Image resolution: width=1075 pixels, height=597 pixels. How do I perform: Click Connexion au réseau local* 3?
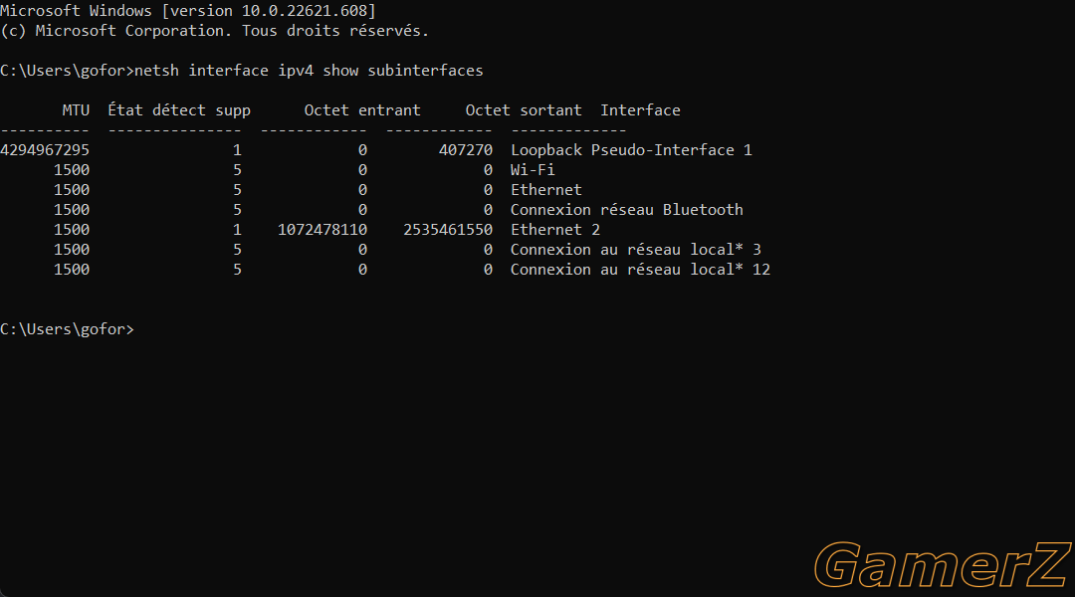[x=635, y=250]
